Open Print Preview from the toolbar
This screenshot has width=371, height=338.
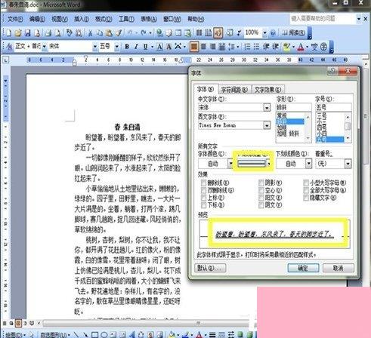click(58, 33)
